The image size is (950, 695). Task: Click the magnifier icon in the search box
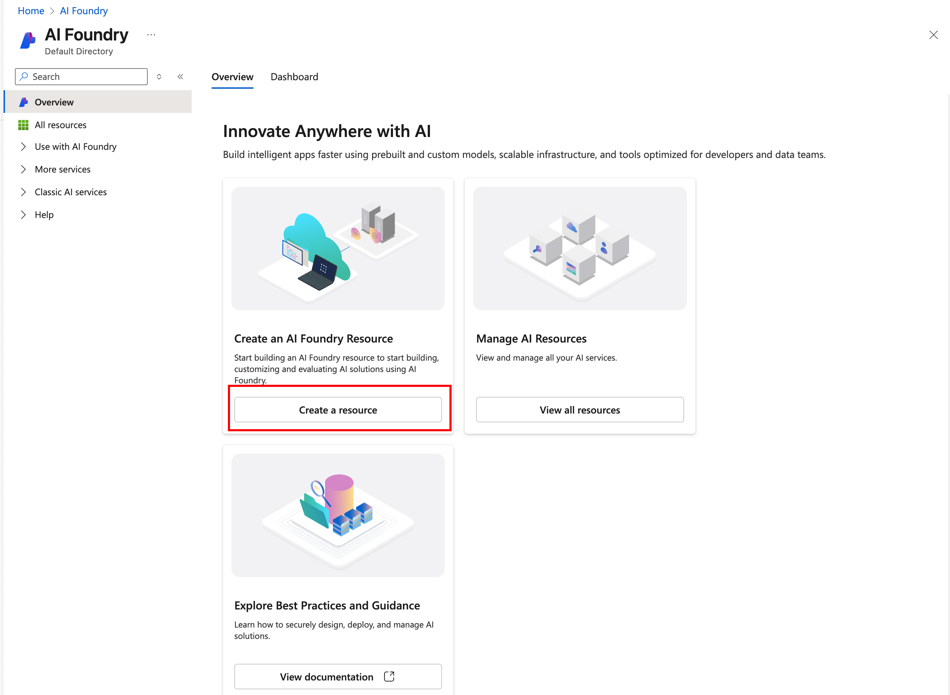pos(24,76)
